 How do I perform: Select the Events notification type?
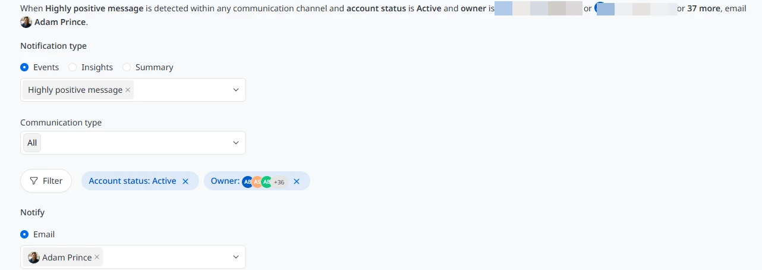(x=24, y=67)
